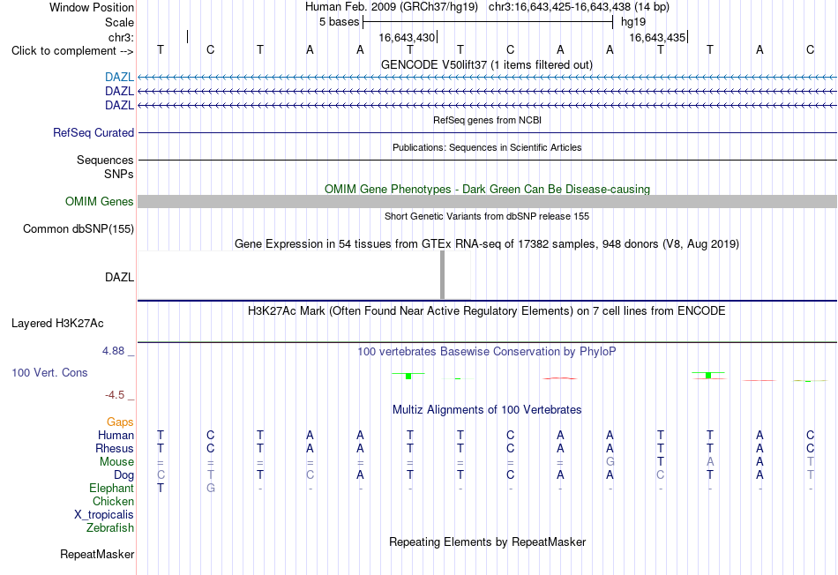Click 'Short Genetic Variants from dbSNP release 155'
Image resolution: width=838 pixels, height=575 pixels.
coord(487,216)
